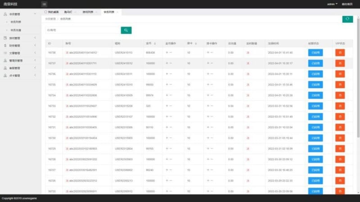Screen dimensions: 360x202
Task: Switch to the 我的桌面 tab
Action: [53, 12]
